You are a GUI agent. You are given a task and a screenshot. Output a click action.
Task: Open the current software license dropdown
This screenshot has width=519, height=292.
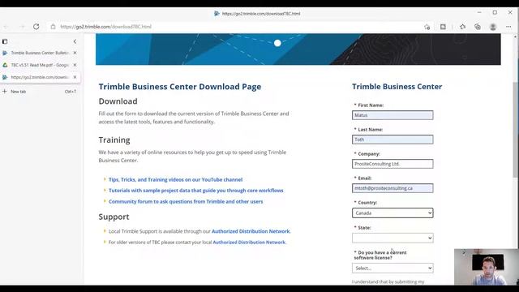(x=392, y=268)
